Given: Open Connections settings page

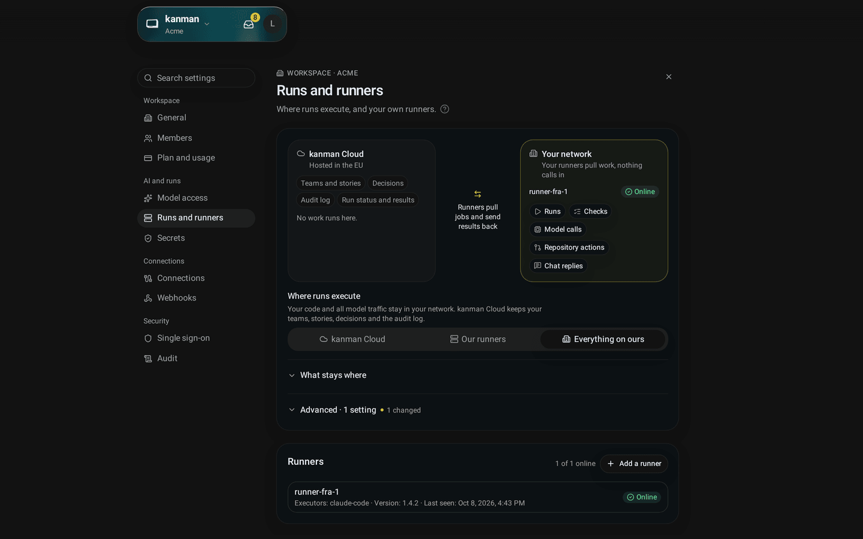Looking at the screenshot, I should [x=196, y=278].
